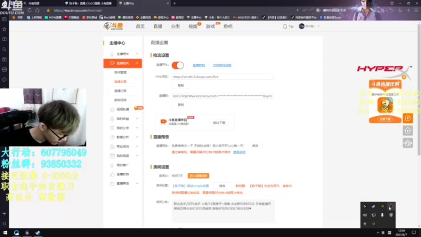Copy the stream key with its 复制 button
Viewport: 421px width, 237px height.
click(181, 105)
